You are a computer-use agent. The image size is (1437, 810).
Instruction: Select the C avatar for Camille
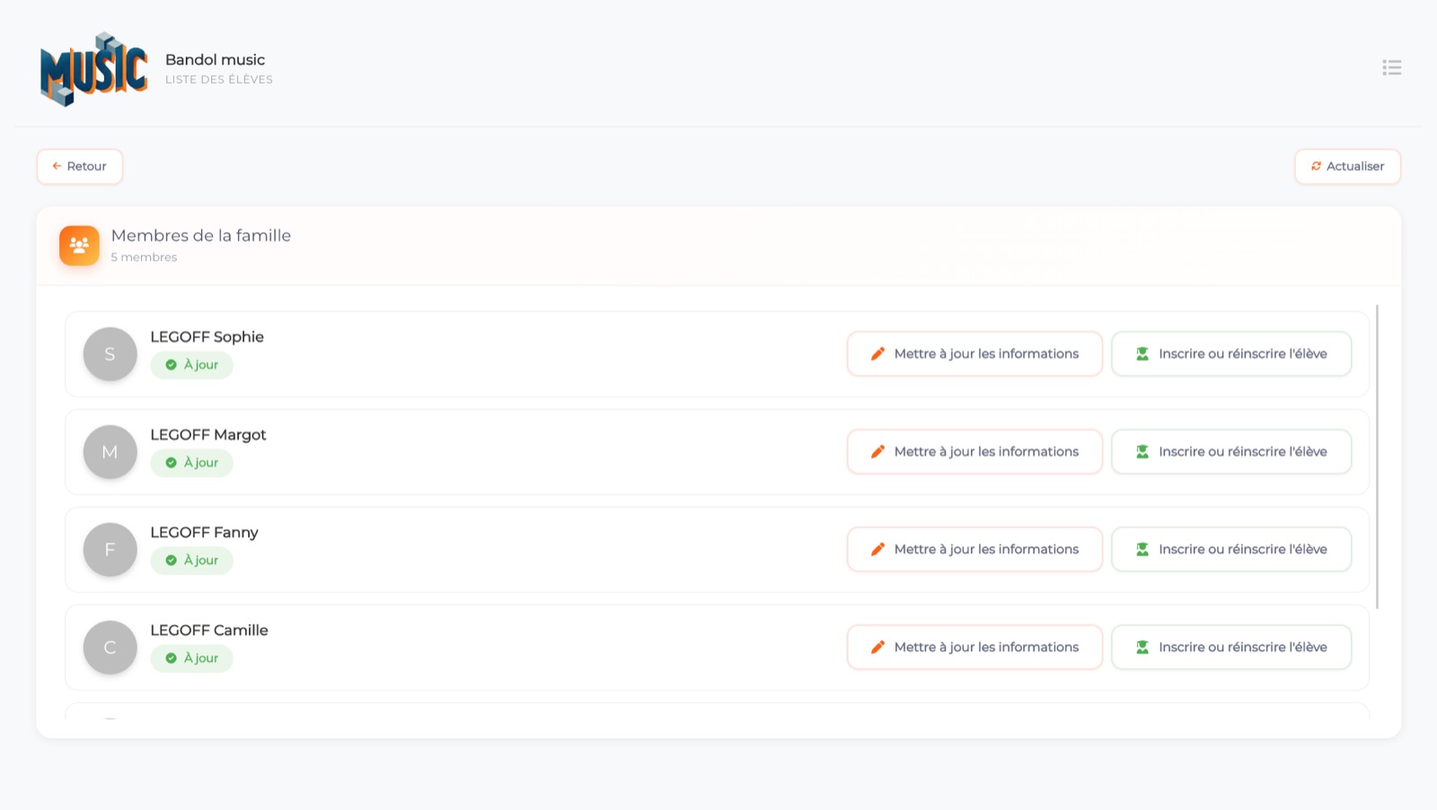110,647
